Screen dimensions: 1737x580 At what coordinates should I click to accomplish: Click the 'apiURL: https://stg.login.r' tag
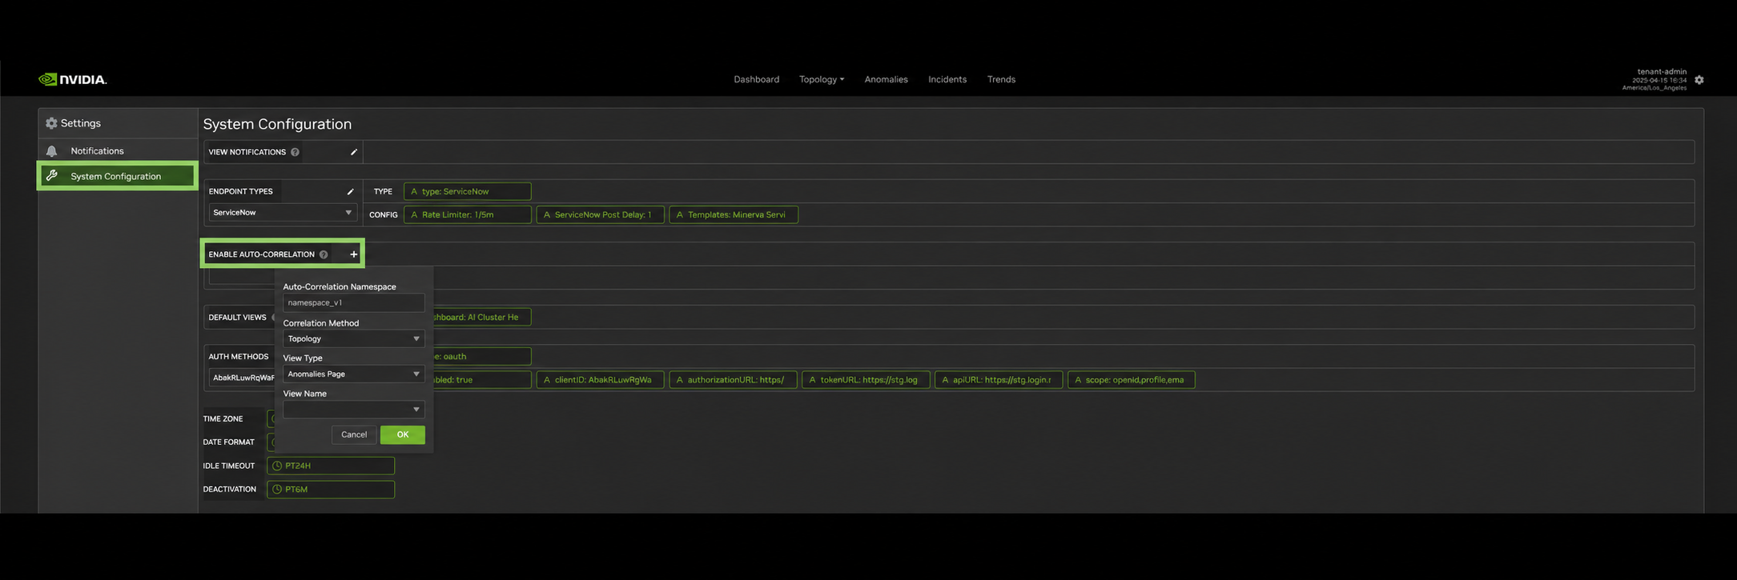coord(999,380)
